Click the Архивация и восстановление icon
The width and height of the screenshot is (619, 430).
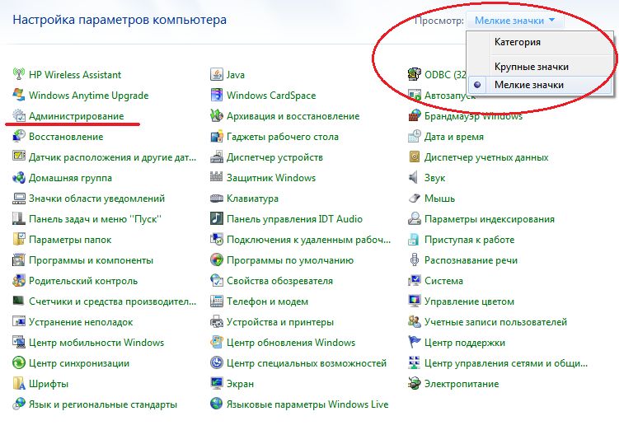216,115
